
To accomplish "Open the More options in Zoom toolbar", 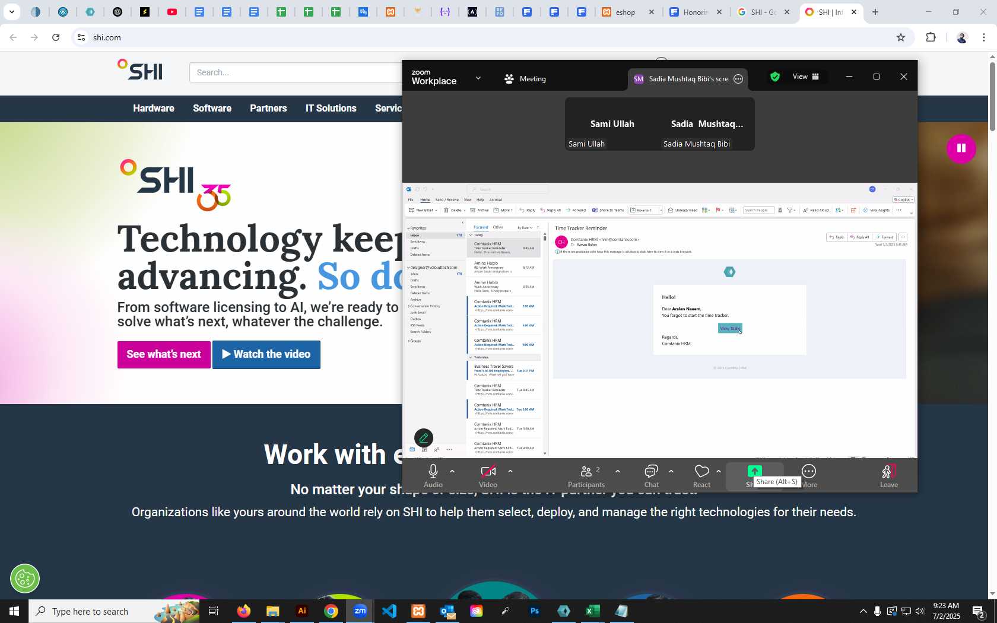I will (809, 476).
